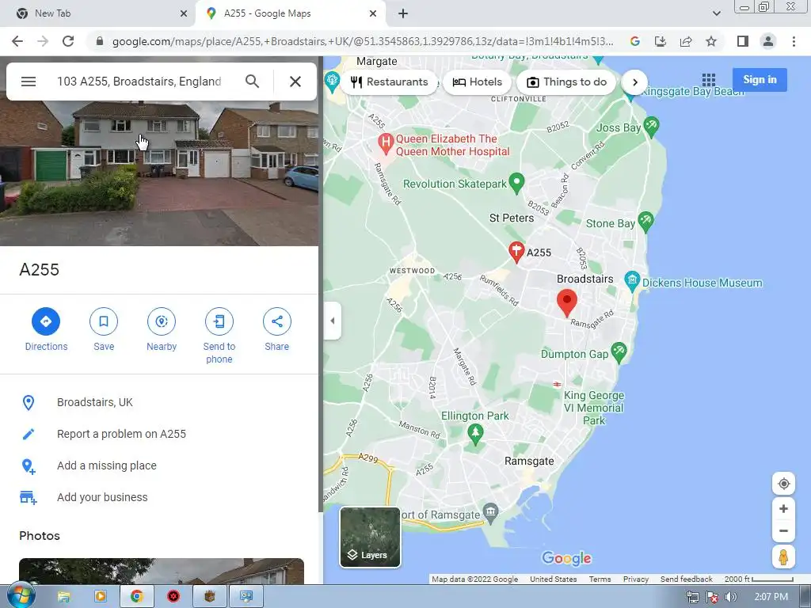
Task: Share the A255 location
Action: [276, 321]
